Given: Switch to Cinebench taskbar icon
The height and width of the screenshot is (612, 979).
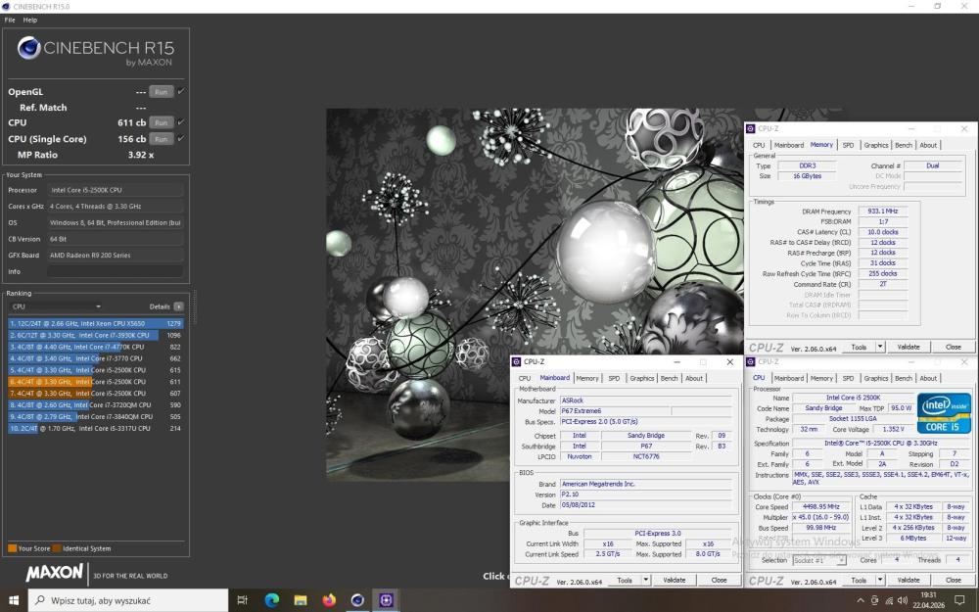Looking at the screenshot, I should coord(357,600).
